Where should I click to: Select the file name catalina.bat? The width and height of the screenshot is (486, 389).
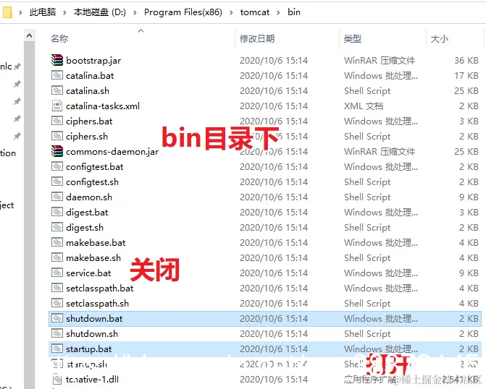(x=90, y=75)
